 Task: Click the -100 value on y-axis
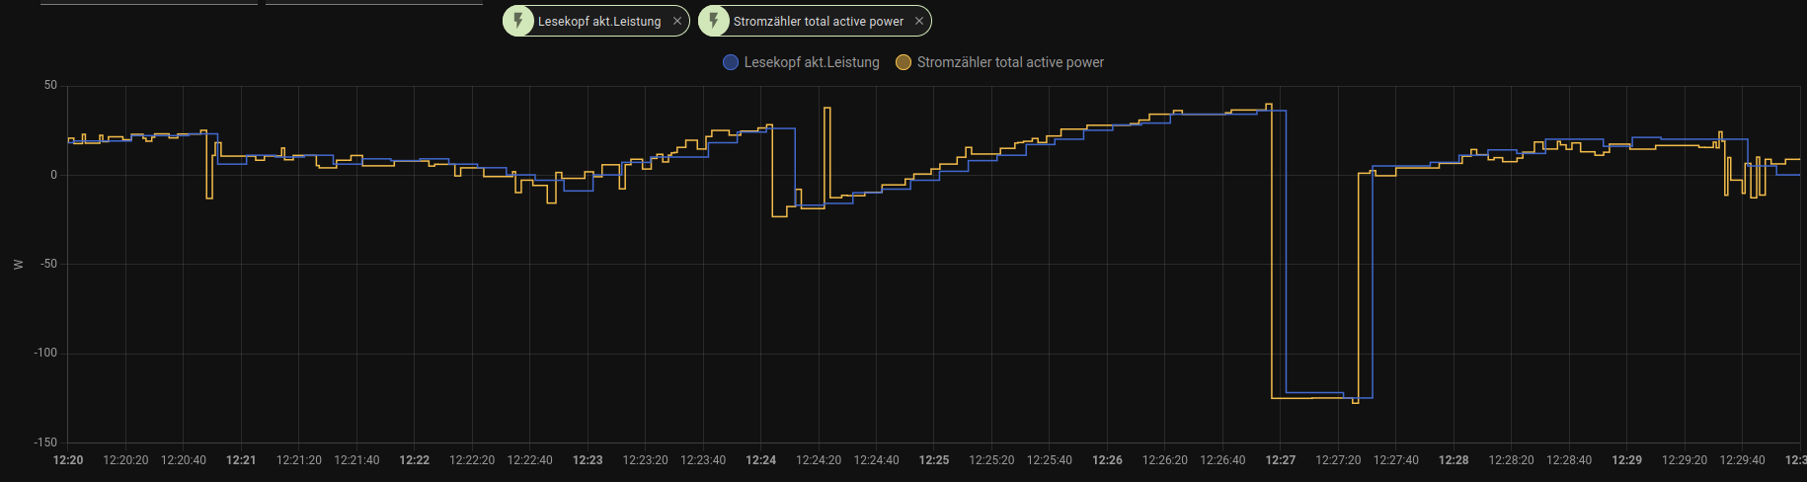coord(45,353)
